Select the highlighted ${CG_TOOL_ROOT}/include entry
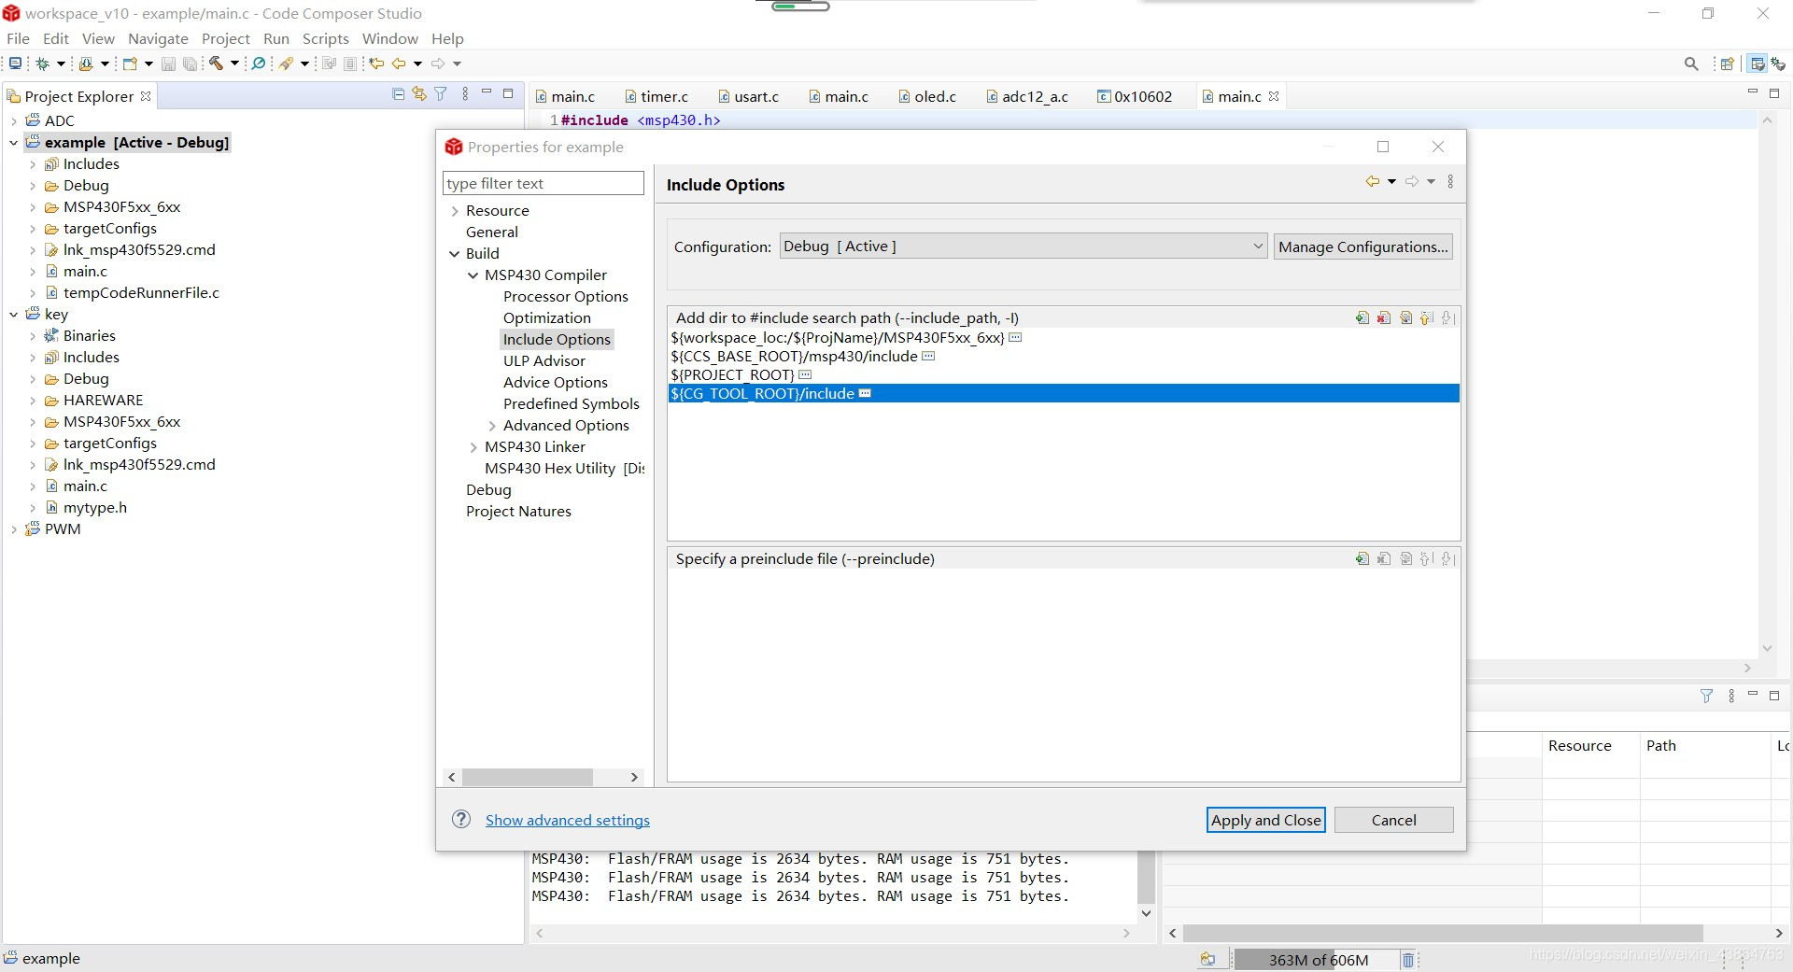This screenshot has height=972, width=1793. (1064, 394)
